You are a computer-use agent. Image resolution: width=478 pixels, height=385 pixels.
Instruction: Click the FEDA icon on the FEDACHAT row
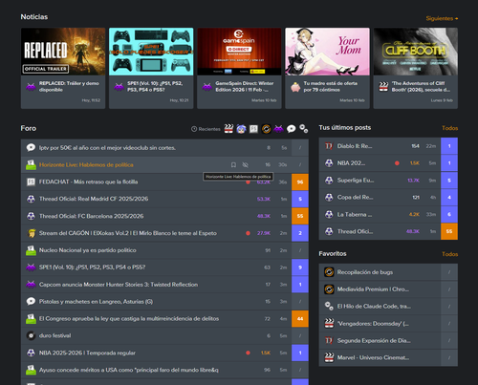pos(31,182)
